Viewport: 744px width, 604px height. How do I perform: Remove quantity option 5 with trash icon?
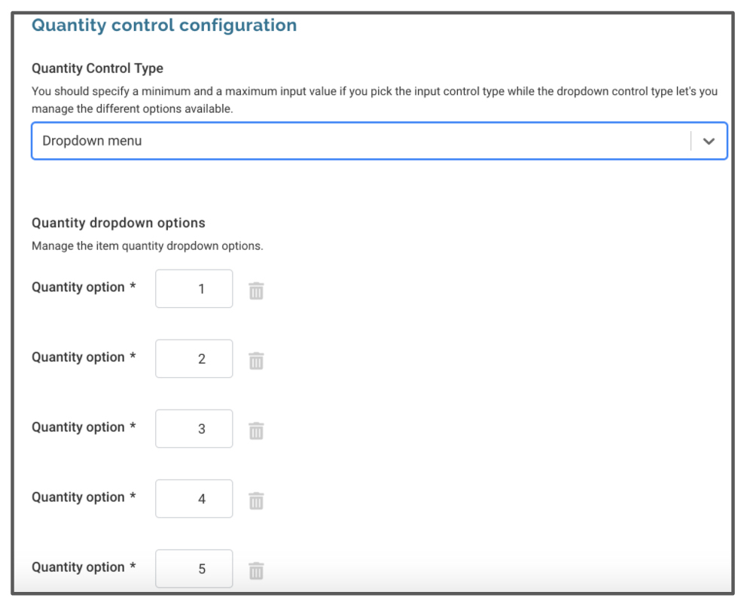tap(256, 570)
